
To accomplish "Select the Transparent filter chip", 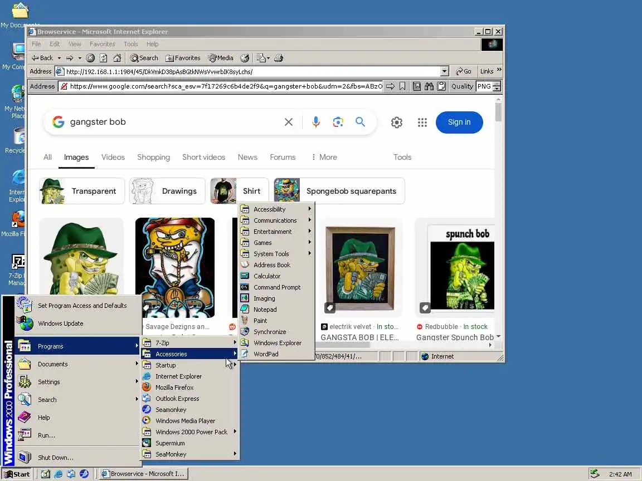I will [x=82, y=191].
